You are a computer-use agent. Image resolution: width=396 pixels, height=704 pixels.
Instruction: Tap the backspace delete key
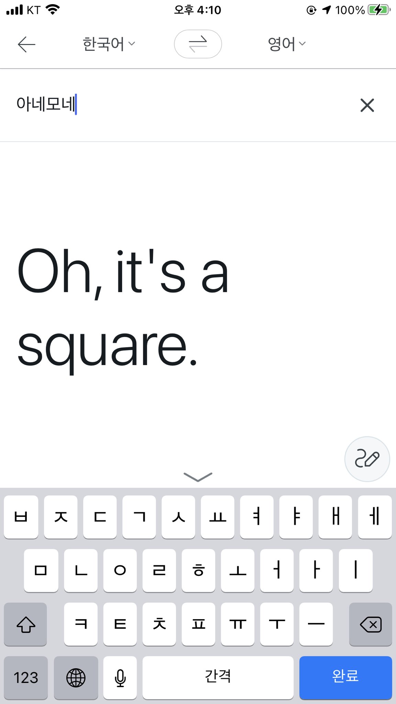371,624
